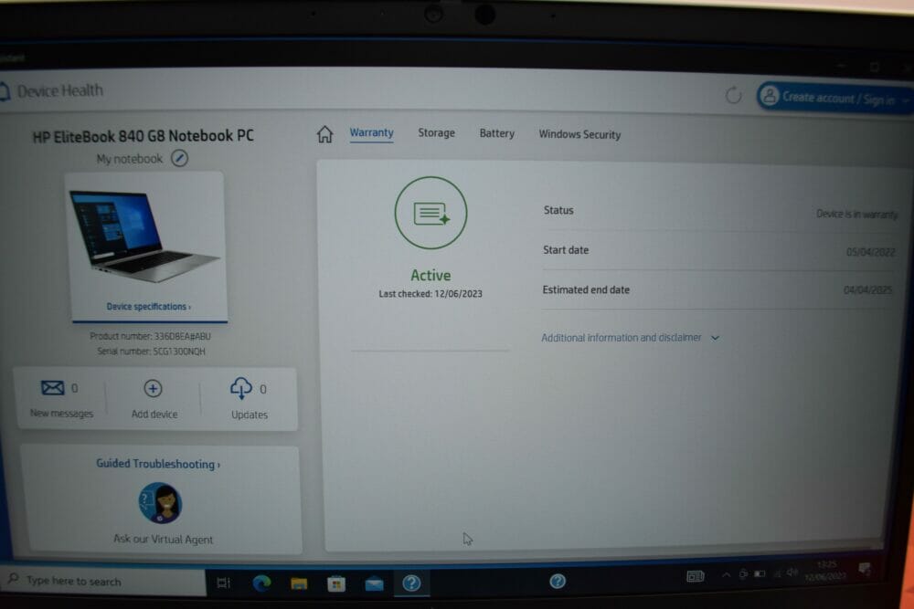
Task: Click the question mark icon in the taskbar center
Action: pos(558,581)
